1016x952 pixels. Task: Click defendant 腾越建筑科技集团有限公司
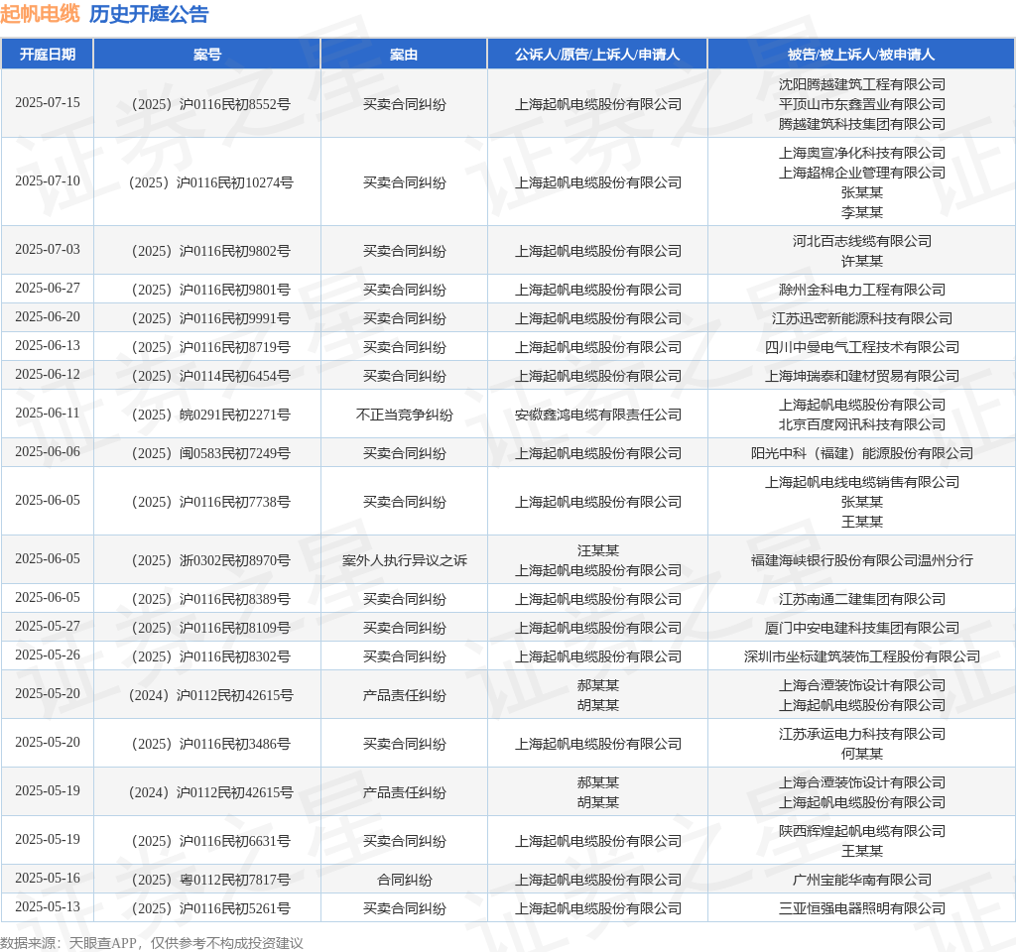(862, 124)
